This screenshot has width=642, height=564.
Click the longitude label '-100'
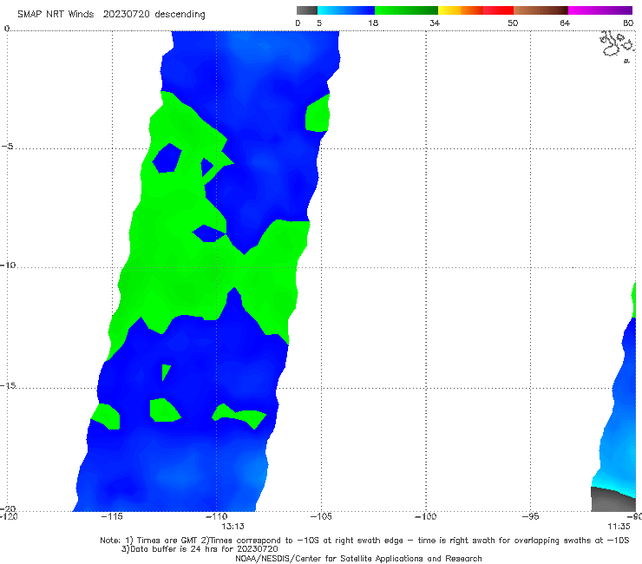click(x=425, y=516)
